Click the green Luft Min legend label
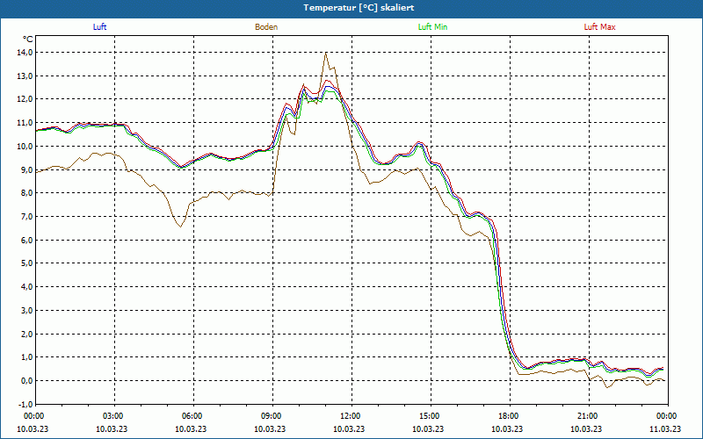The width and height of the screenshot is (703, 439). 432,27
